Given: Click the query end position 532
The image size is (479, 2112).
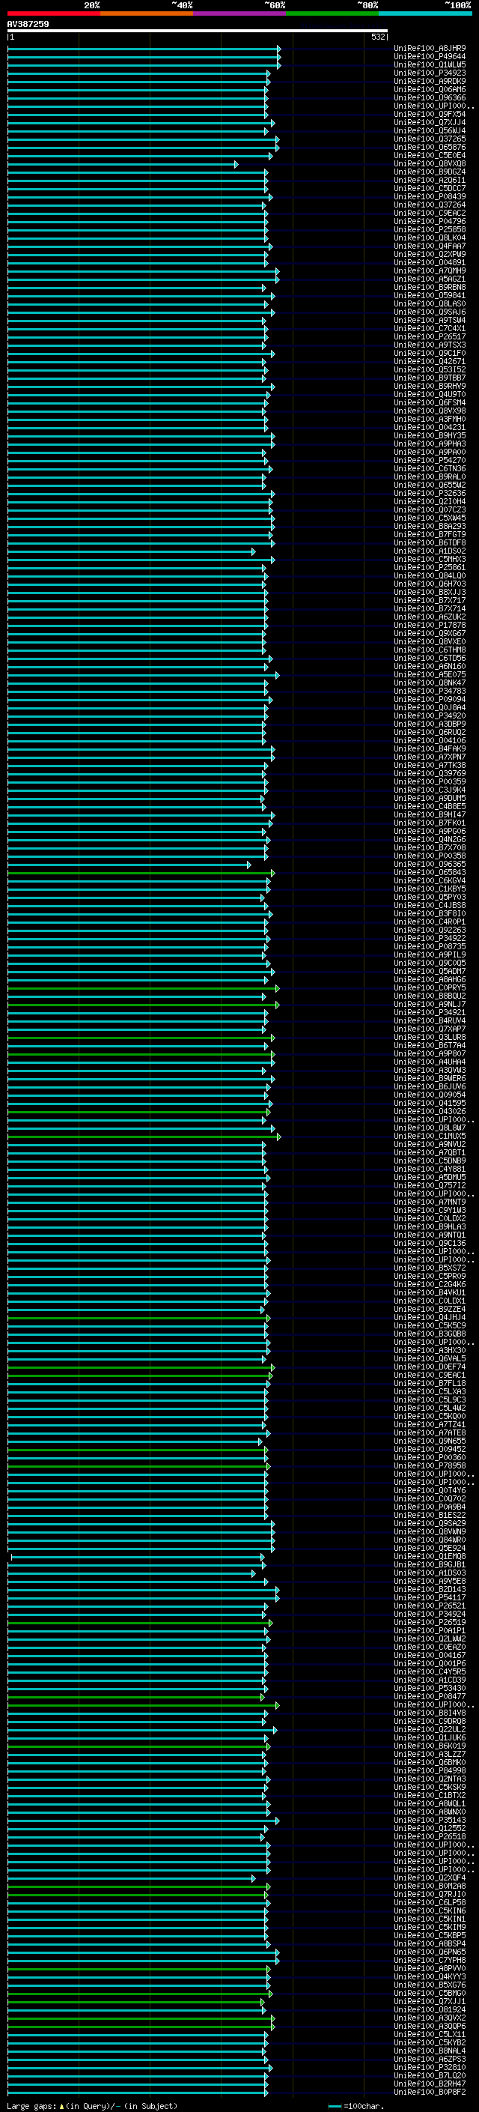Looking at the screenshot, I should 378,37.
